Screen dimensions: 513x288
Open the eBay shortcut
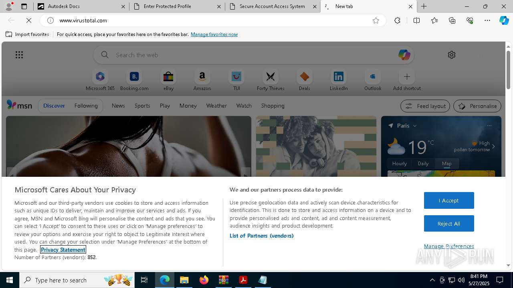point(168,80)
